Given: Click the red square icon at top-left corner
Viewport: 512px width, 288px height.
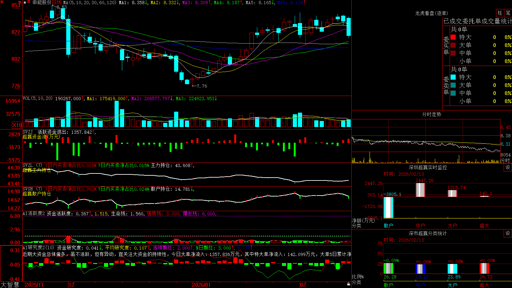Looking at the screenshot, I should tap(2, 2).
